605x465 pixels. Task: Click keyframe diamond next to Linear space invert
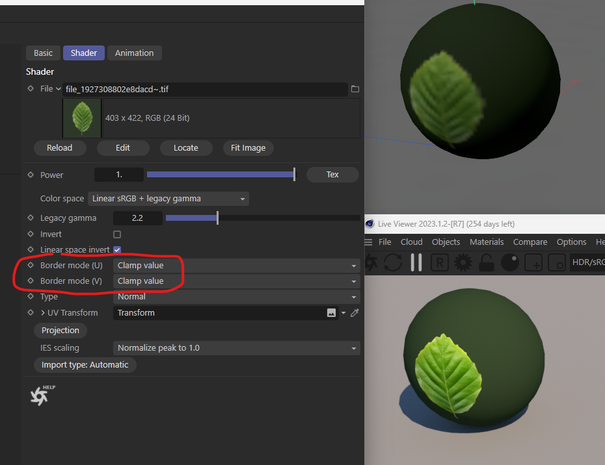[31, 249]
